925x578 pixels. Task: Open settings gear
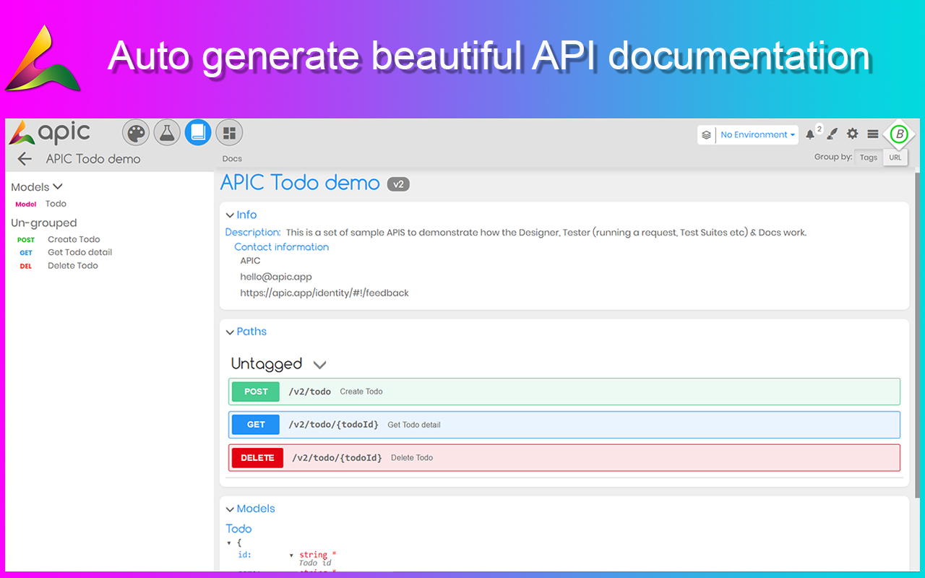853,134
